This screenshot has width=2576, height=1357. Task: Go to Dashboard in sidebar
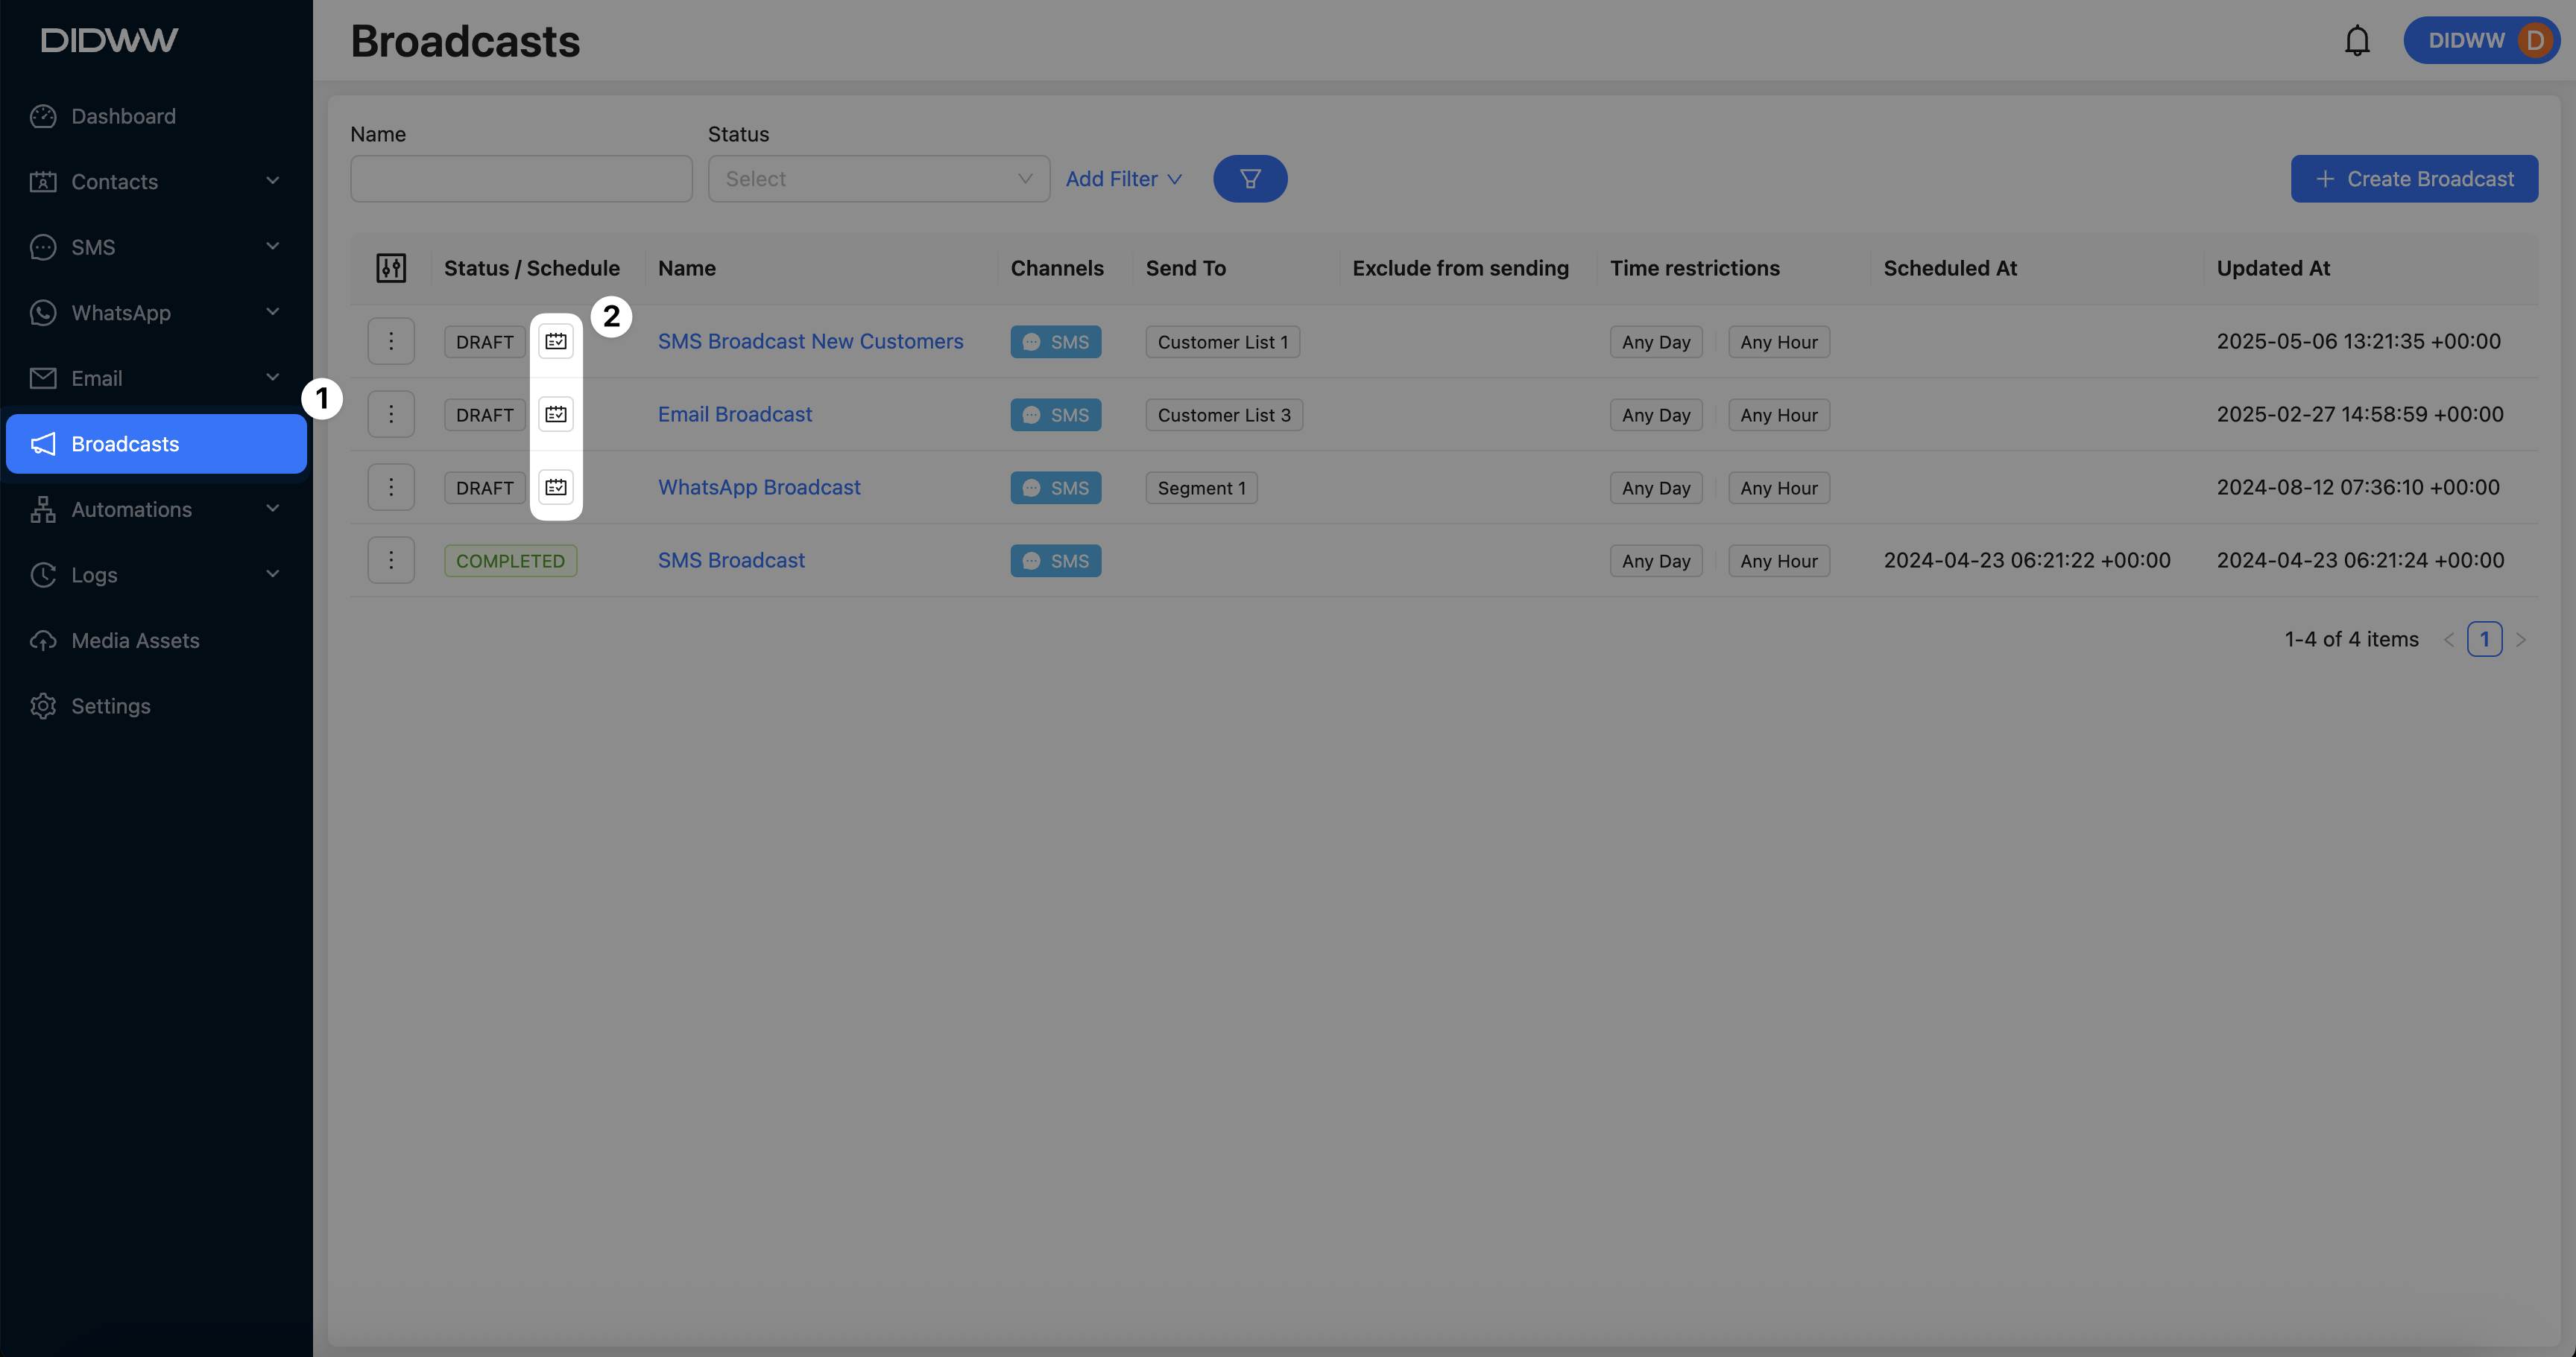pos(123,117)
